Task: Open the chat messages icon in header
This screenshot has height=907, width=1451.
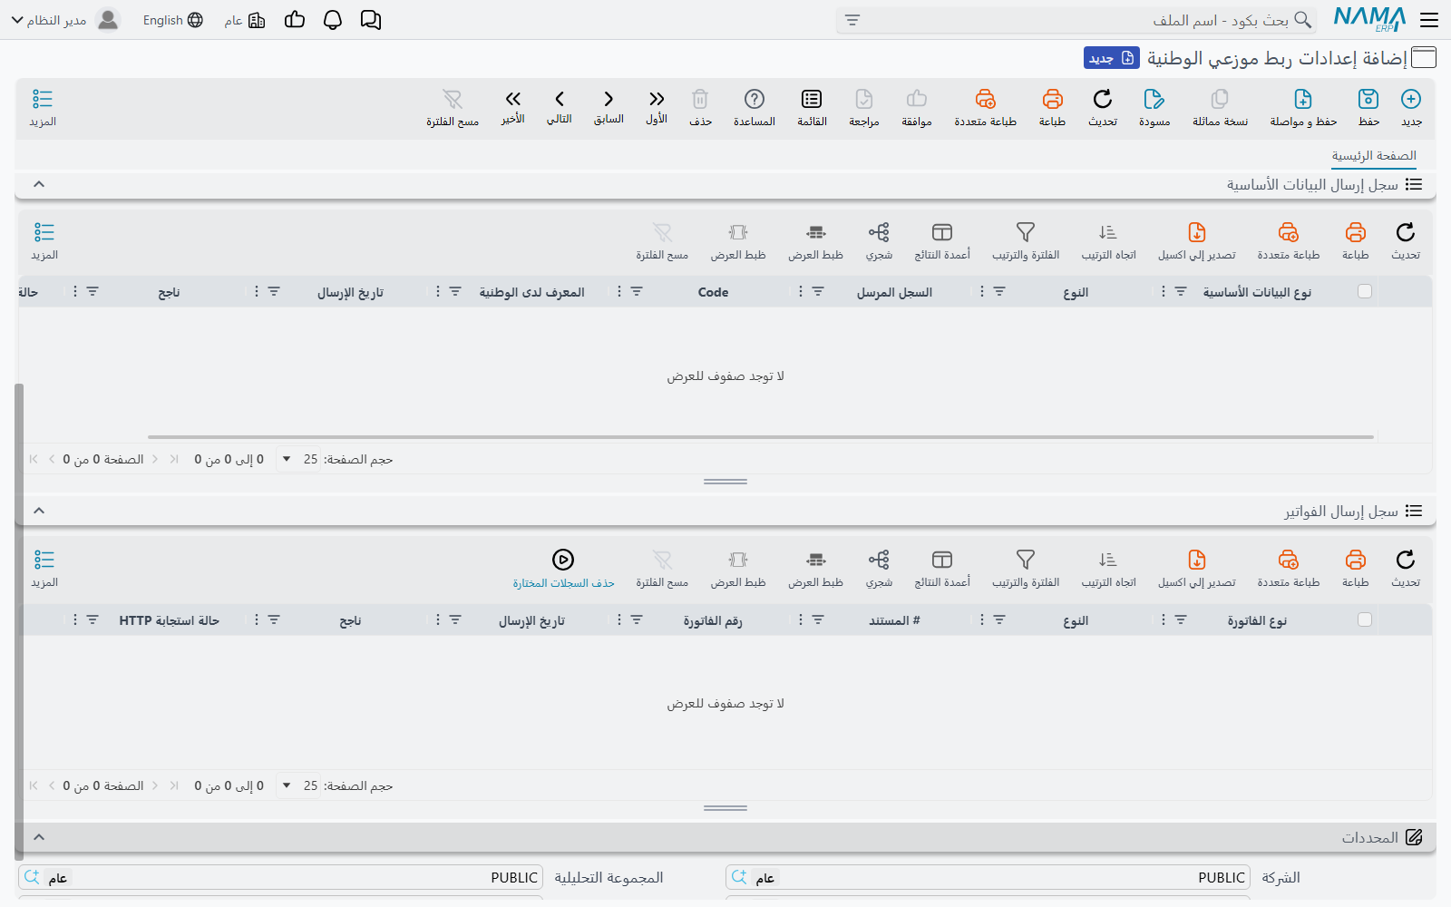Action: tap(371, 20)
